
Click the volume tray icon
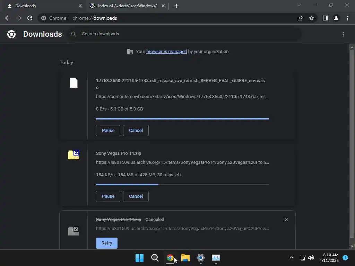point(311,258)
